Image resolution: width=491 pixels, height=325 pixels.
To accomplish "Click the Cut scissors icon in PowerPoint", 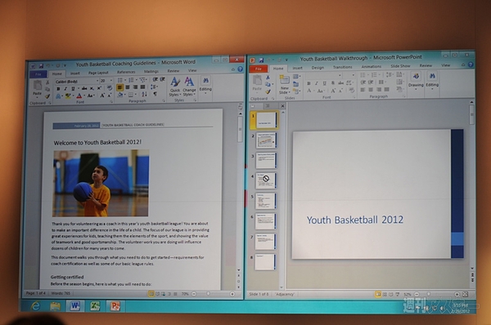I will [x=268, y=78].
